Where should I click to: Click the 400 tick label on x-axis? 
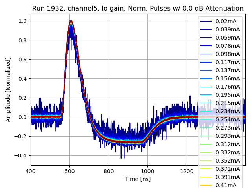coord(31,171)
